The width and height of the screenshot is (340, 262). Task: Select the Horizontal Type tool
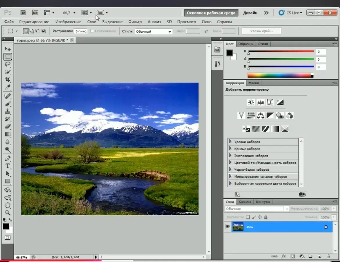click(x=8, y=166)
